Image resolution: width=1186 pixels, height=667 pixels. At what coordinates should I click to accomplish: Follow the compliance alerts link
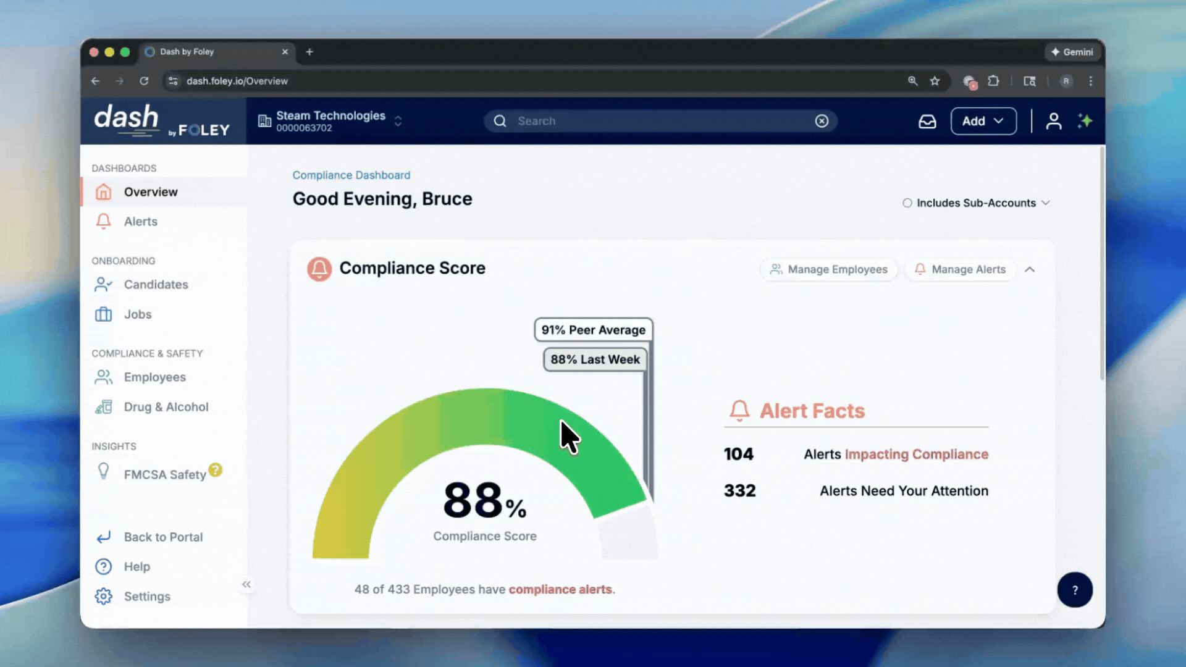click(560, 589)
